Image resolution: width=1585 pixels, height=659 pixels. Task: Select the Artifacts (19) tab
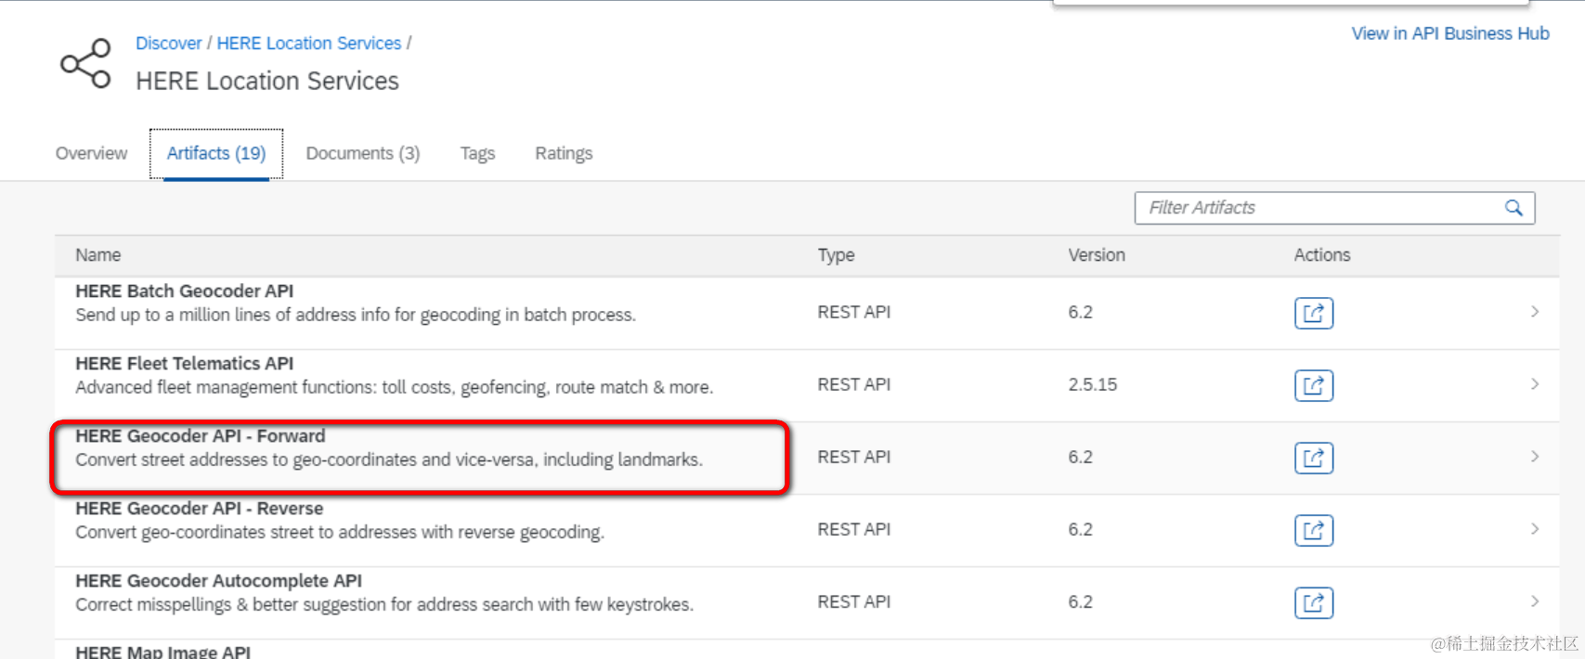[216, 153]
